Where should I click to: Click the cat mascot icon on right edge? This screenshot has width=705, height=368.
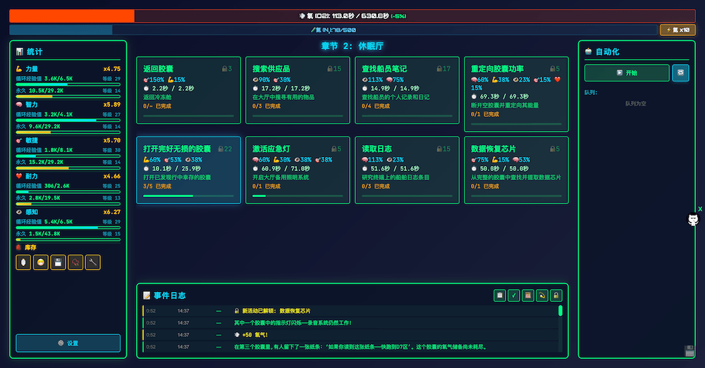(693, 220)
